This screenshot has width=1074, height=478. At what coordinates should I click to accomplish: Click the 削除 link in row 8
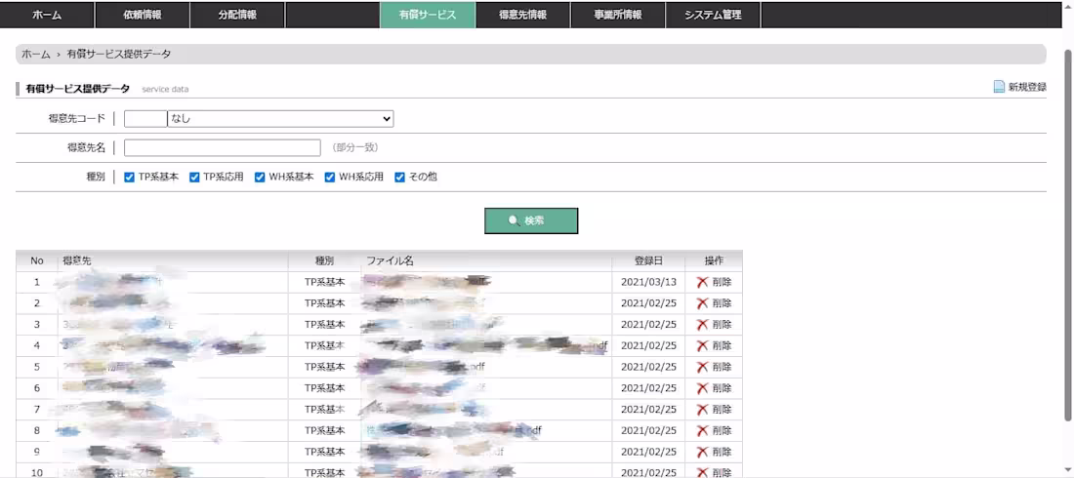coord(722,431)
